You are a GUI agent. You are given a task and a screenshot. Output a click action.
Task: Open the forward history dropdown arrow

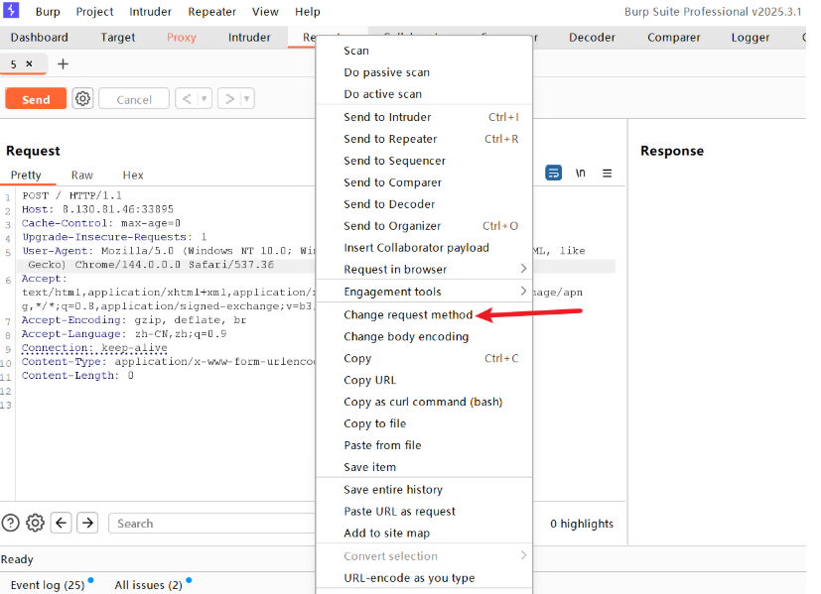click(247, 98)
